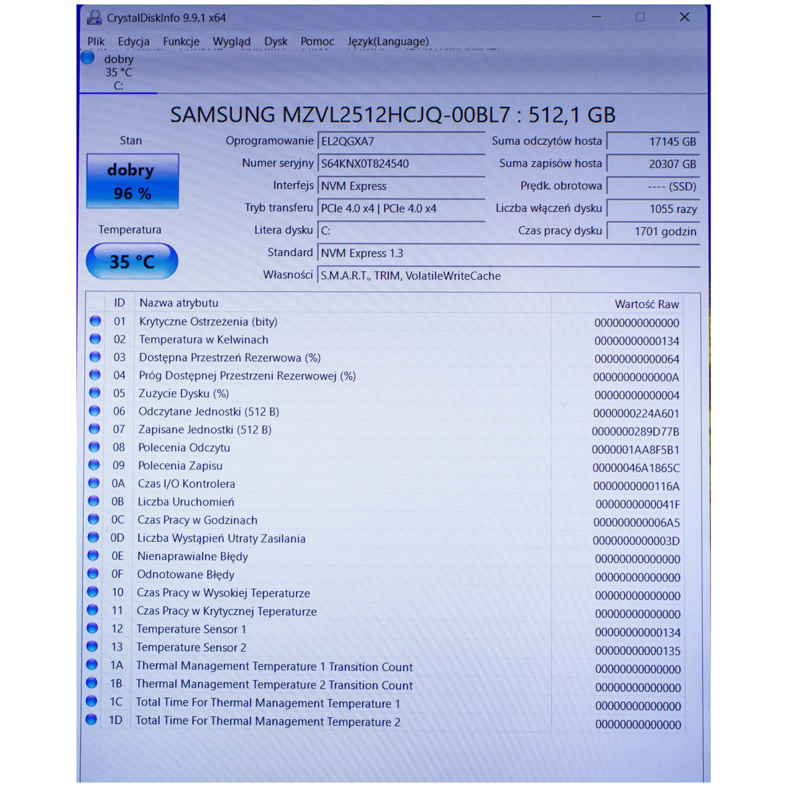Click the ID column header
The height and width of the screenshot is (787, 787).
pos(119,302)
